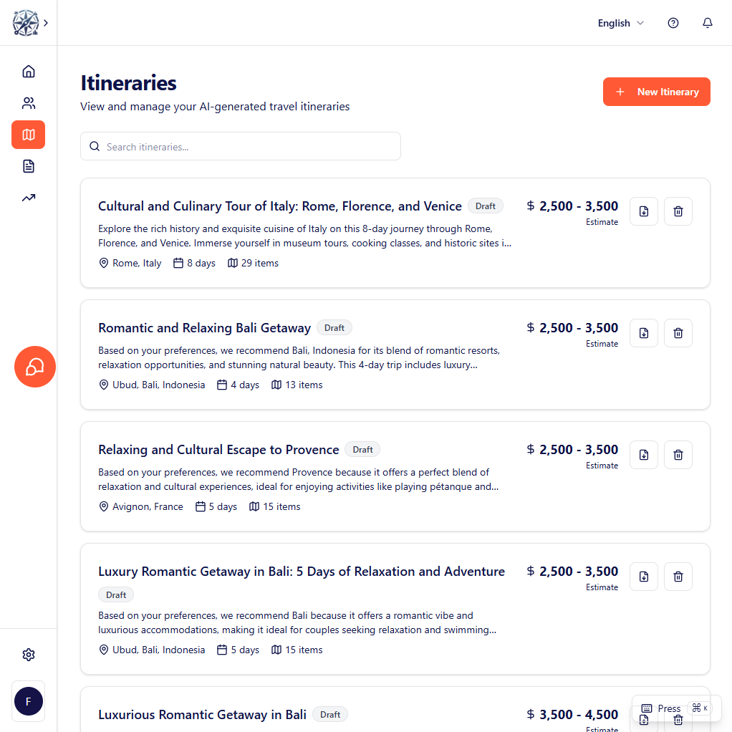
Task: Open the English language dropdown
Action: pyautogui.click(x=620, y=22)
